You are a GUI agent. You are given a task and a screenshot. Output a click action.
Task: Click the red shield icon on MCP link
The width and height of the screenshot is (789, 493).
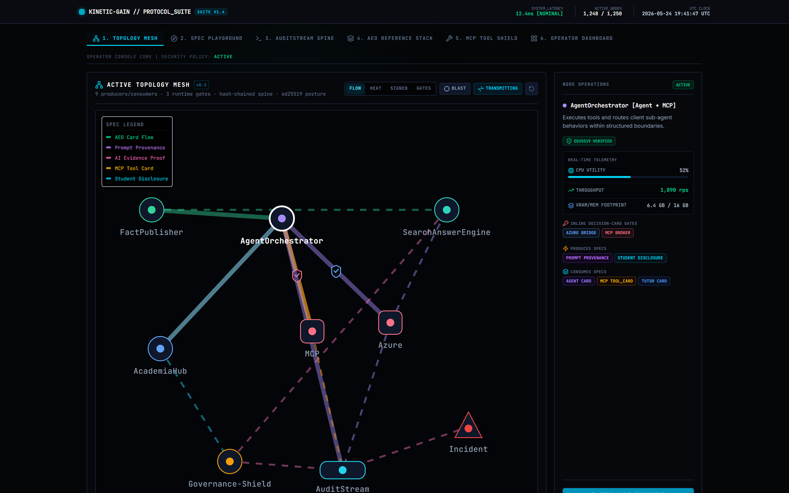point(297,275)
